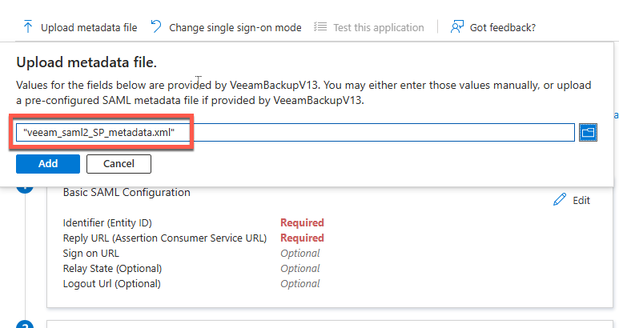The width and height of the screenshot is (619, 328).
Task: Click the step 2 circle badge
Action: point(25,325)
